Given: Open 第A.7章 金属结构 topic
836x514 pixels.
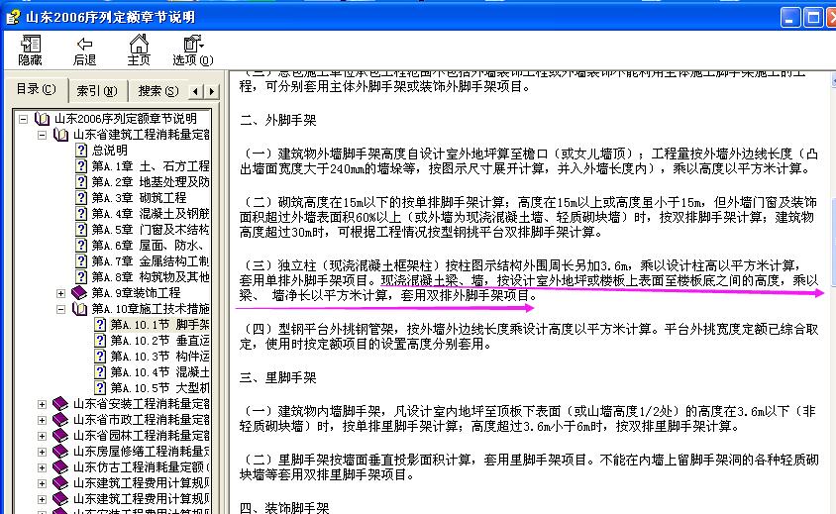Looking at the screenshot, I should (151, 261).
